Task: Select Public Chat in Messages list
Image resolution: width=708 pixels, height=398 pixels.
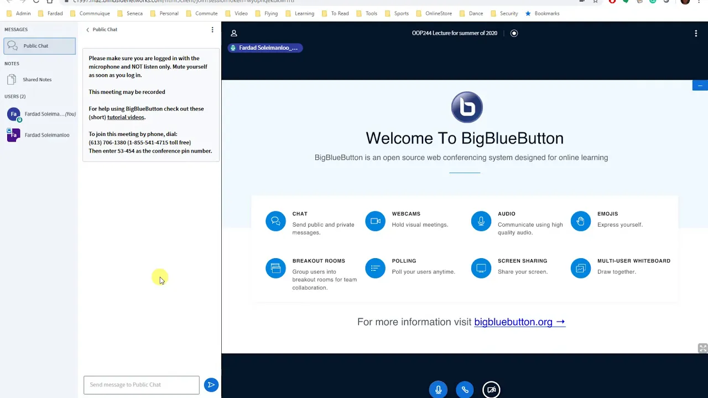Action: click(x=39, y=46)
